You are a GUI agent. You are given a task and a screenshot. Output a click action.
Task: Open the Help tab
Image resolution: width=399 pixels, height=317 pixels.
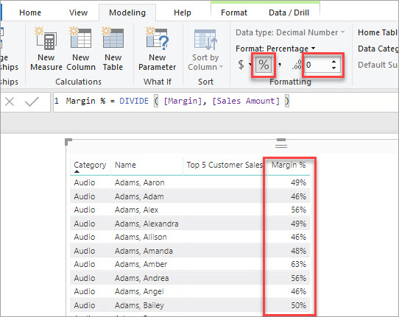pos(182,13)
